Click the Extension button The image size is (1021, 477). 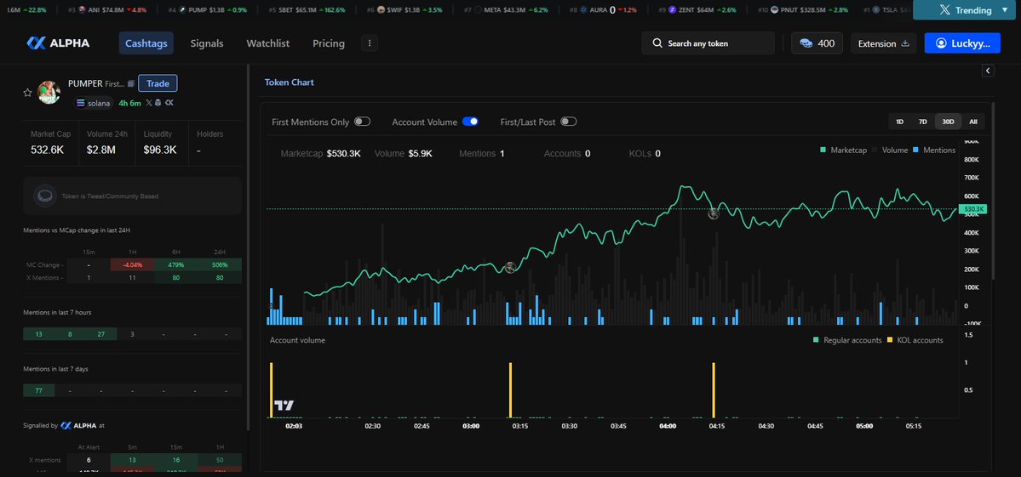[x=883, y=43]
